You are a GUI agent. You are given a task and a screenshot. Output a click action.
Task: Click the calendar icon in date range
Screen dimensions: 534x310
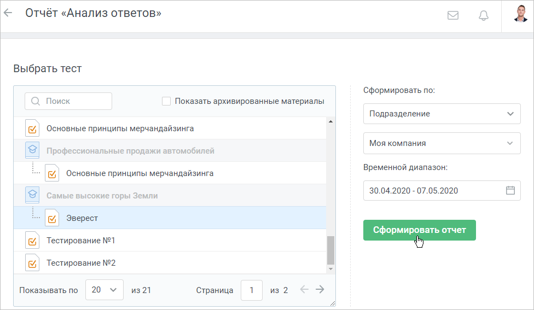pos(510,190)
